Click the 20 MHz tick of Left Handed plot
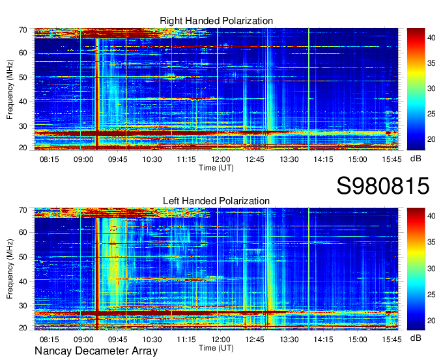The width and height of the screenshot is (443, 359). [x=23, y=328]
